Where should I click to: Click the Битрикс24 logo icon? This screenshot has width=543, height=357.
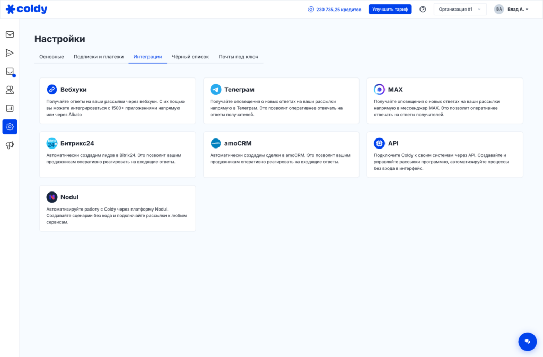pyautogui.click(x=52, y=143)
